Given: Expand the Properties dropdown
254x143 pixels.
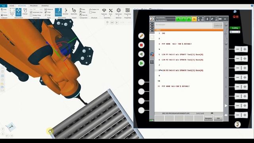Looking at the screenshot, I should click(x=128, y=12).
